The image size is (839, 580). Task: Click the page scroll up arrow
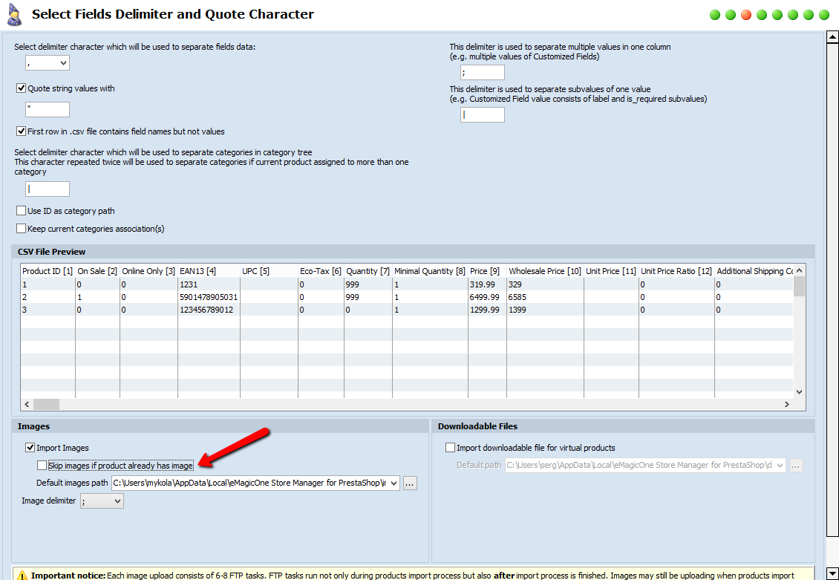tap(832, 37)
